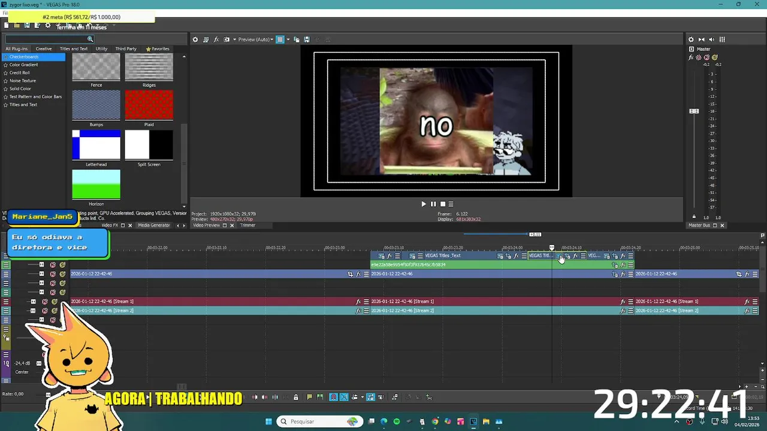Image resolution: width=767 pixels, height=431 pixels.
Task: Open the auto ripple dropdown arrow
Action: coord(362,397)
